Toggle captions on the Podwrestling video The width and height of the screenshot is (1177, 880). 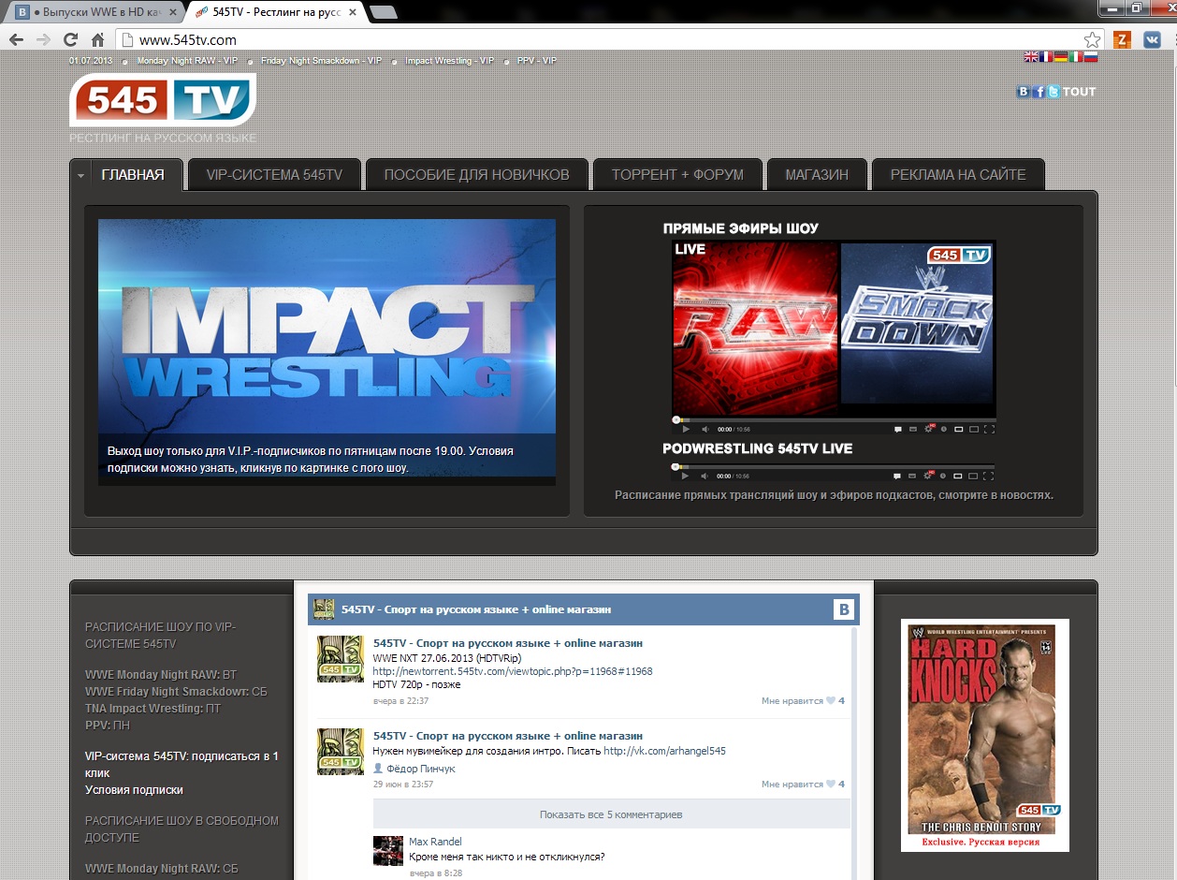[x=912, y=476]
